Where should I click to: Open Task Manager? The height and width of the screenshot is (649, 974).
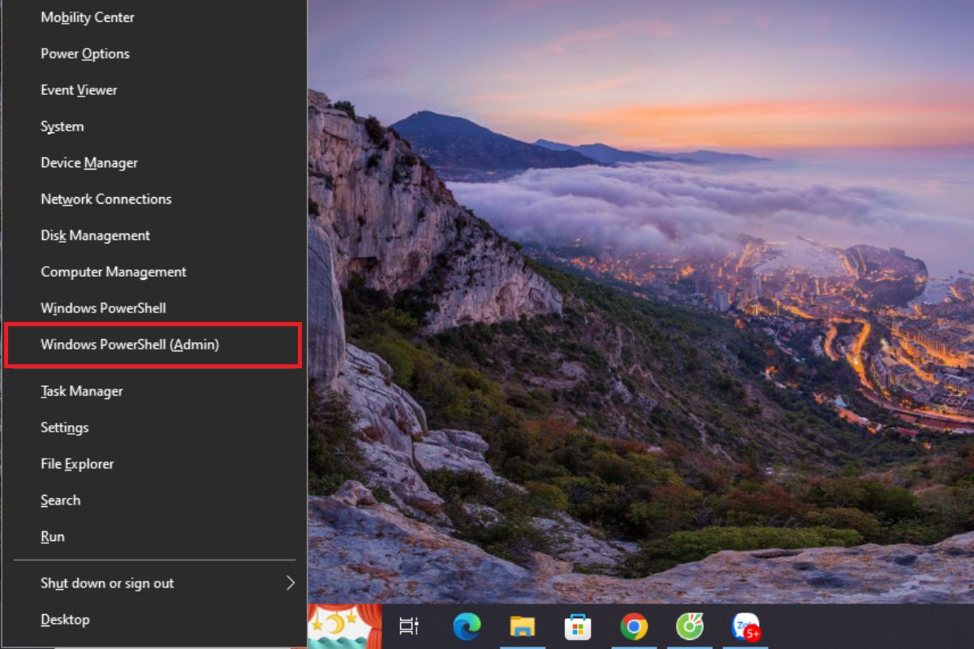(x=154, y=391)
